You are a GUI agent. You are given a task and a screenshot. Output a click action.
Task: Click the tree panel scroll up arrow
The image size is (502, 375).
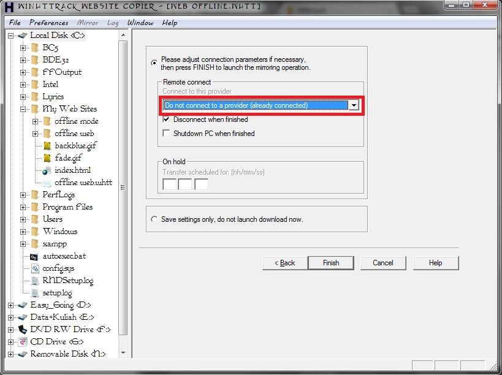[123, 35]
